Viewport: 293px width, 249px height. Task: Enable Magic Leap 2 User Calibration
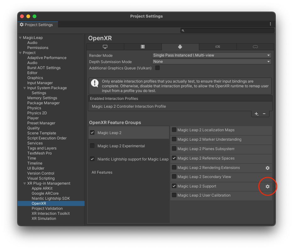point(174,195)
